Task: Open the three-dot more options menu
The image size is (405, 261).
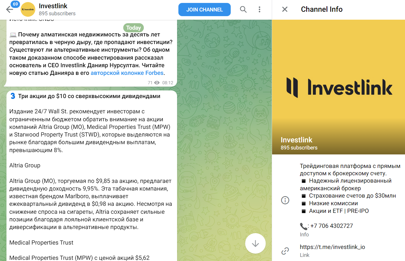Action: (x=259, y=9)
